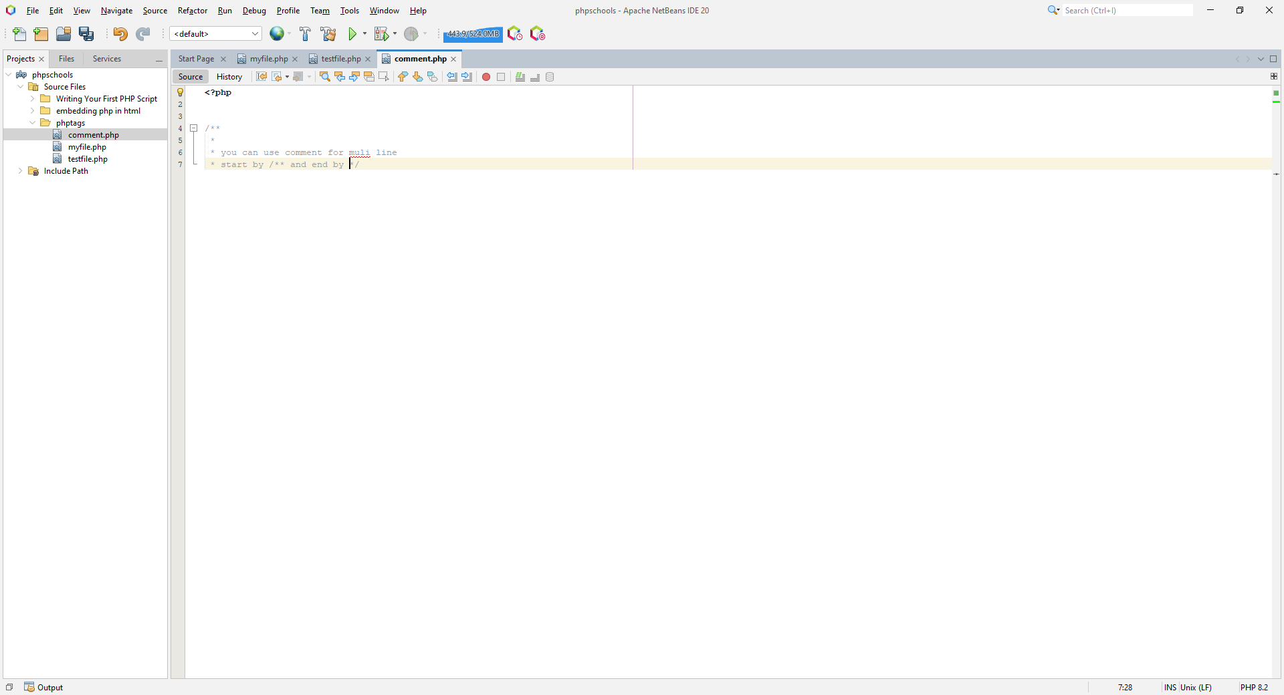The height and width of the screenshot is (695, 1284).
Task: Start macro recording in the editor toolbar
Action: click(x=486, y=77)
